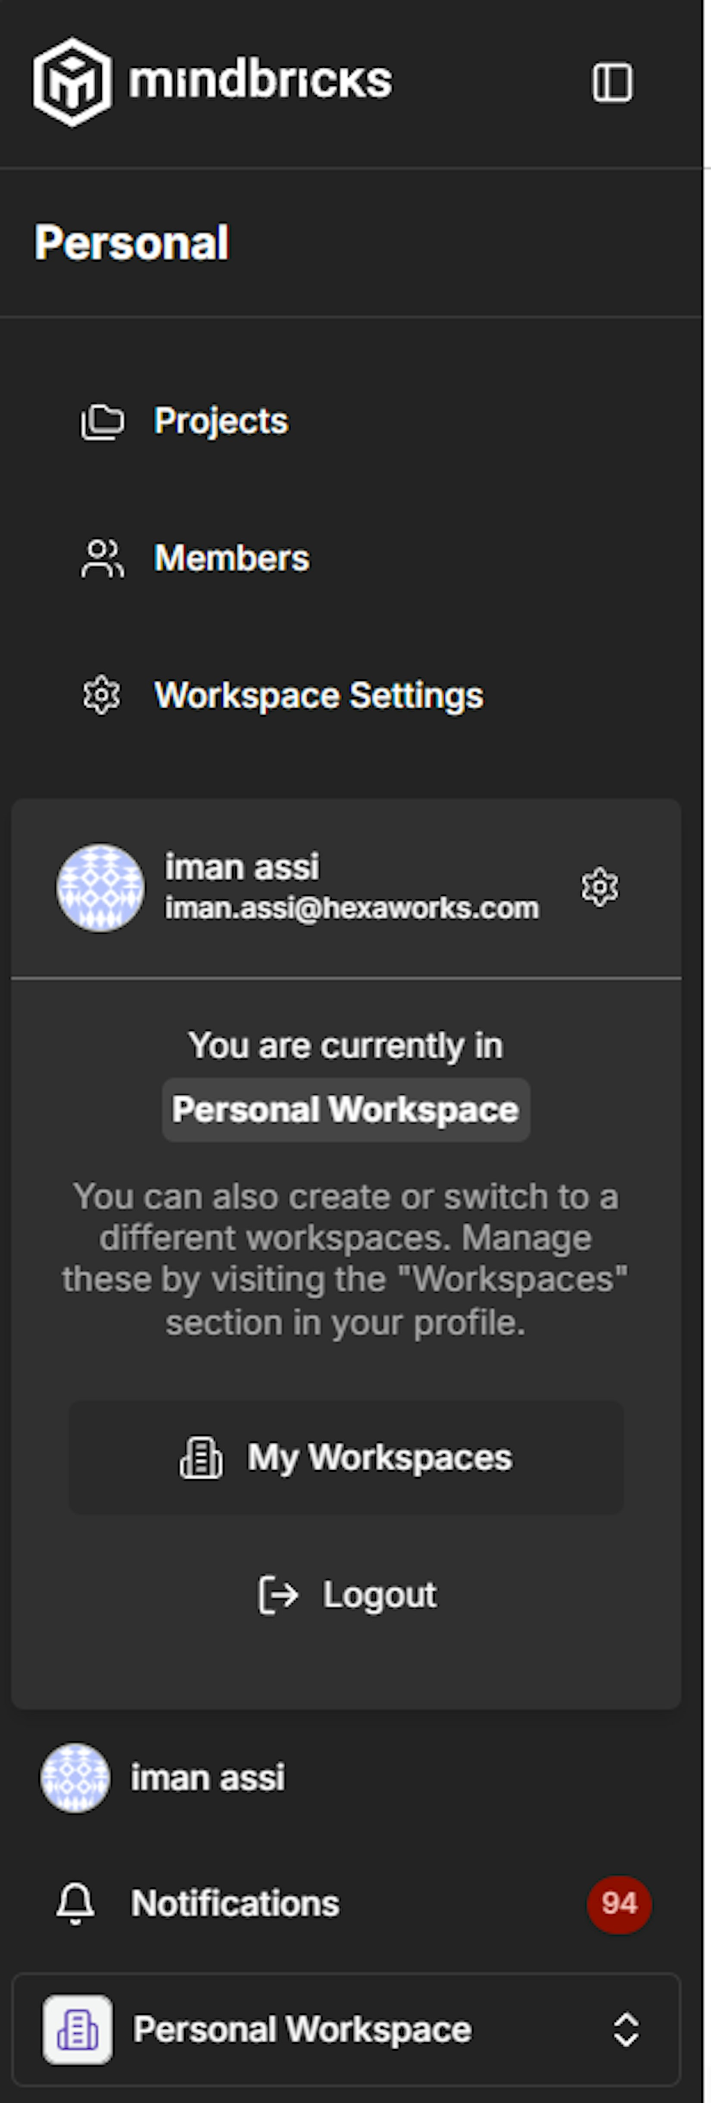
Task: Click the avatar in profile card
Action: pos(100,888)
